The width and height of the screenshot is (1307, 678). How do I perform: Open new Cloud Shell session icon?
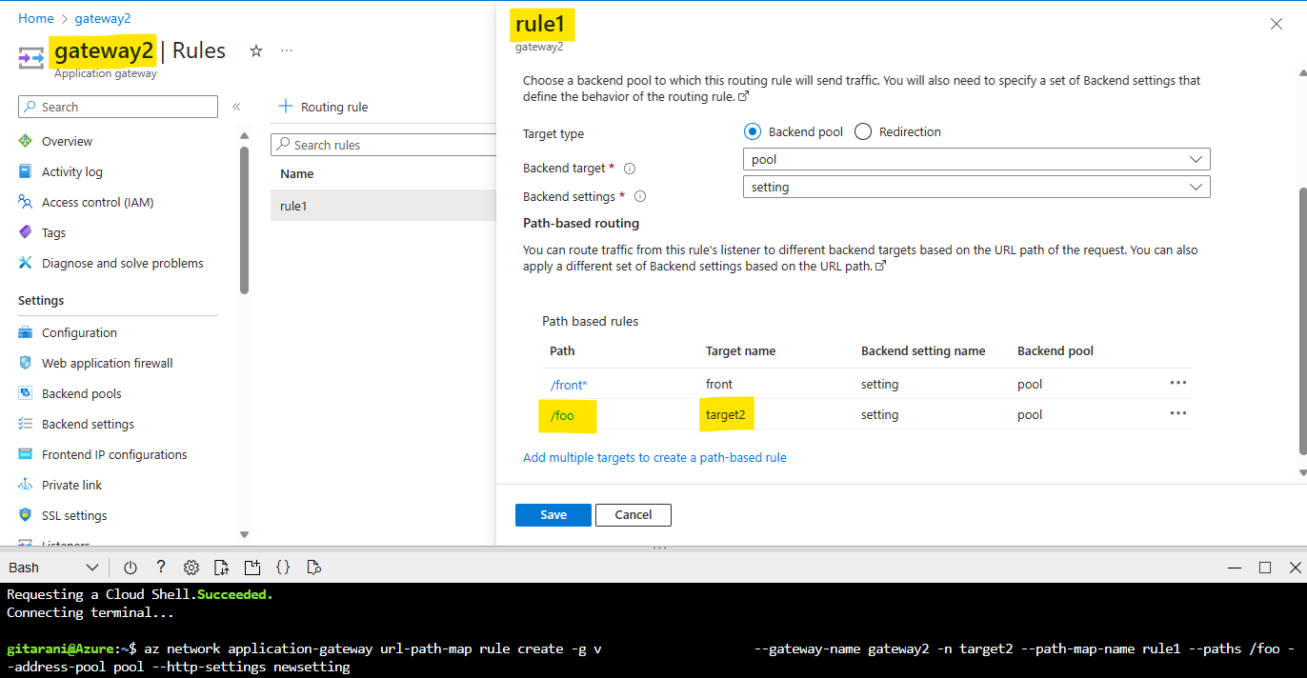pos(252,568)
